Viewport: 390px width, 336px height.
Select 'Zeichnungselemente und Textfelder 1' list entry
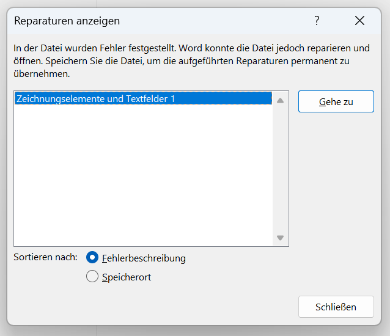pyautogui.click(x=95, y=98)
